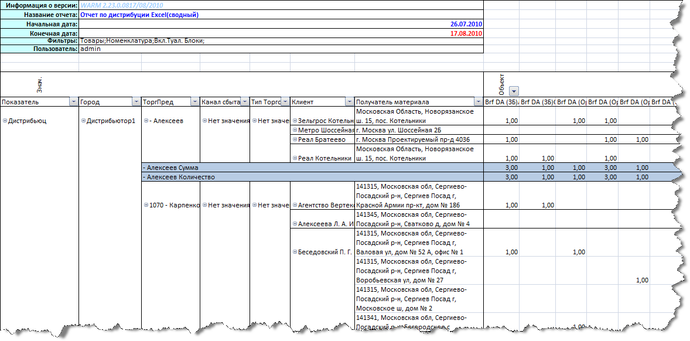Collapse the Агентство Вертек client row
The height and width of the screenshot is (341, 690).
click(295, 205)
